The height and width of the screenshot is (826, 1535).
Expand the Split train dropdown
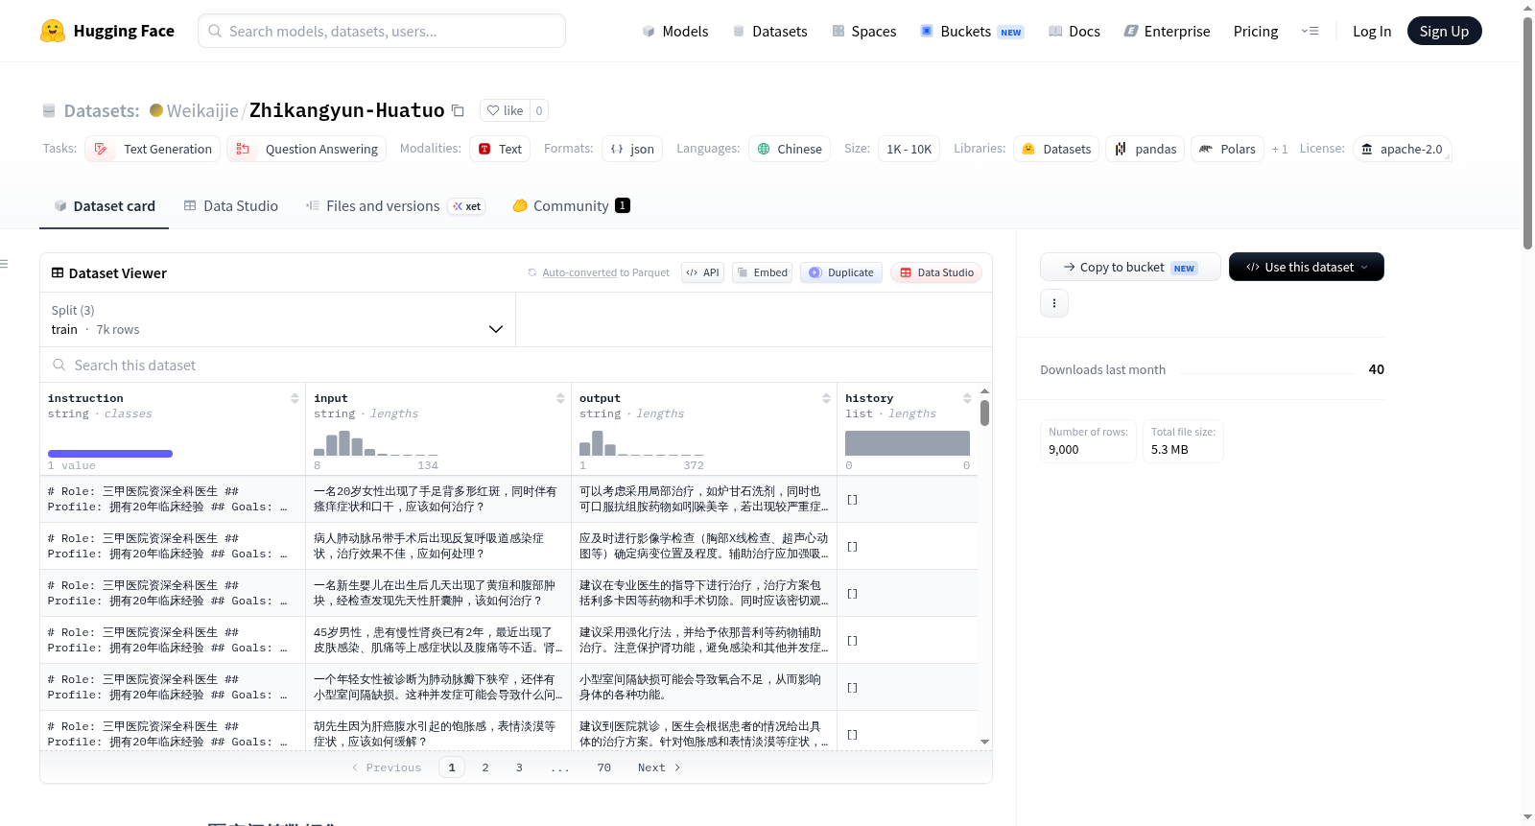click(x=277, y=319)
